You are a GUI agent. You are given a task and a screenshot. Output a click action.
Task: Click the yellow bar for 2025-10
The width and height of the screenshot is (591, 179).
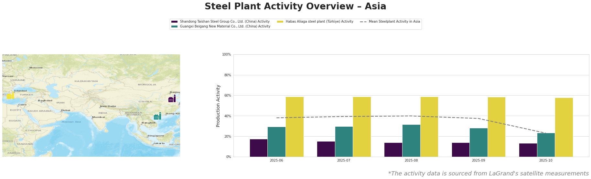pyautogui.click(x=564, y=127)
